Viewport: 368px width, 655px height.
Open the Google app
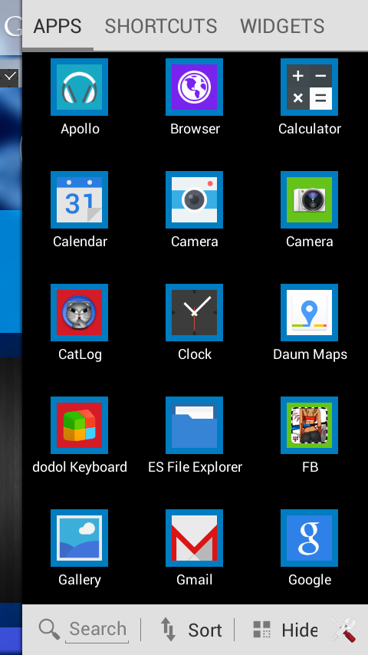click(309, 538)
